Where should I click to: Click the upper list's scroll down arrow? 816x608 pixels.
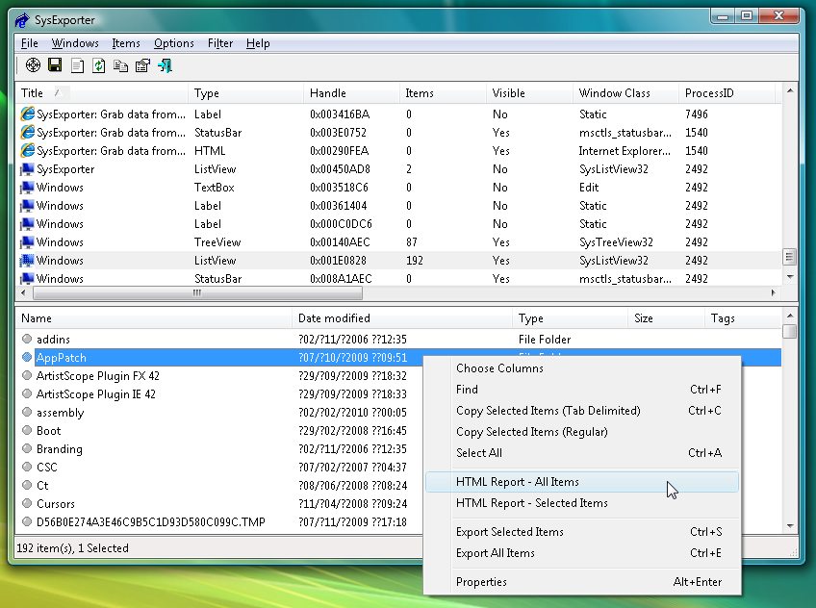790,277
